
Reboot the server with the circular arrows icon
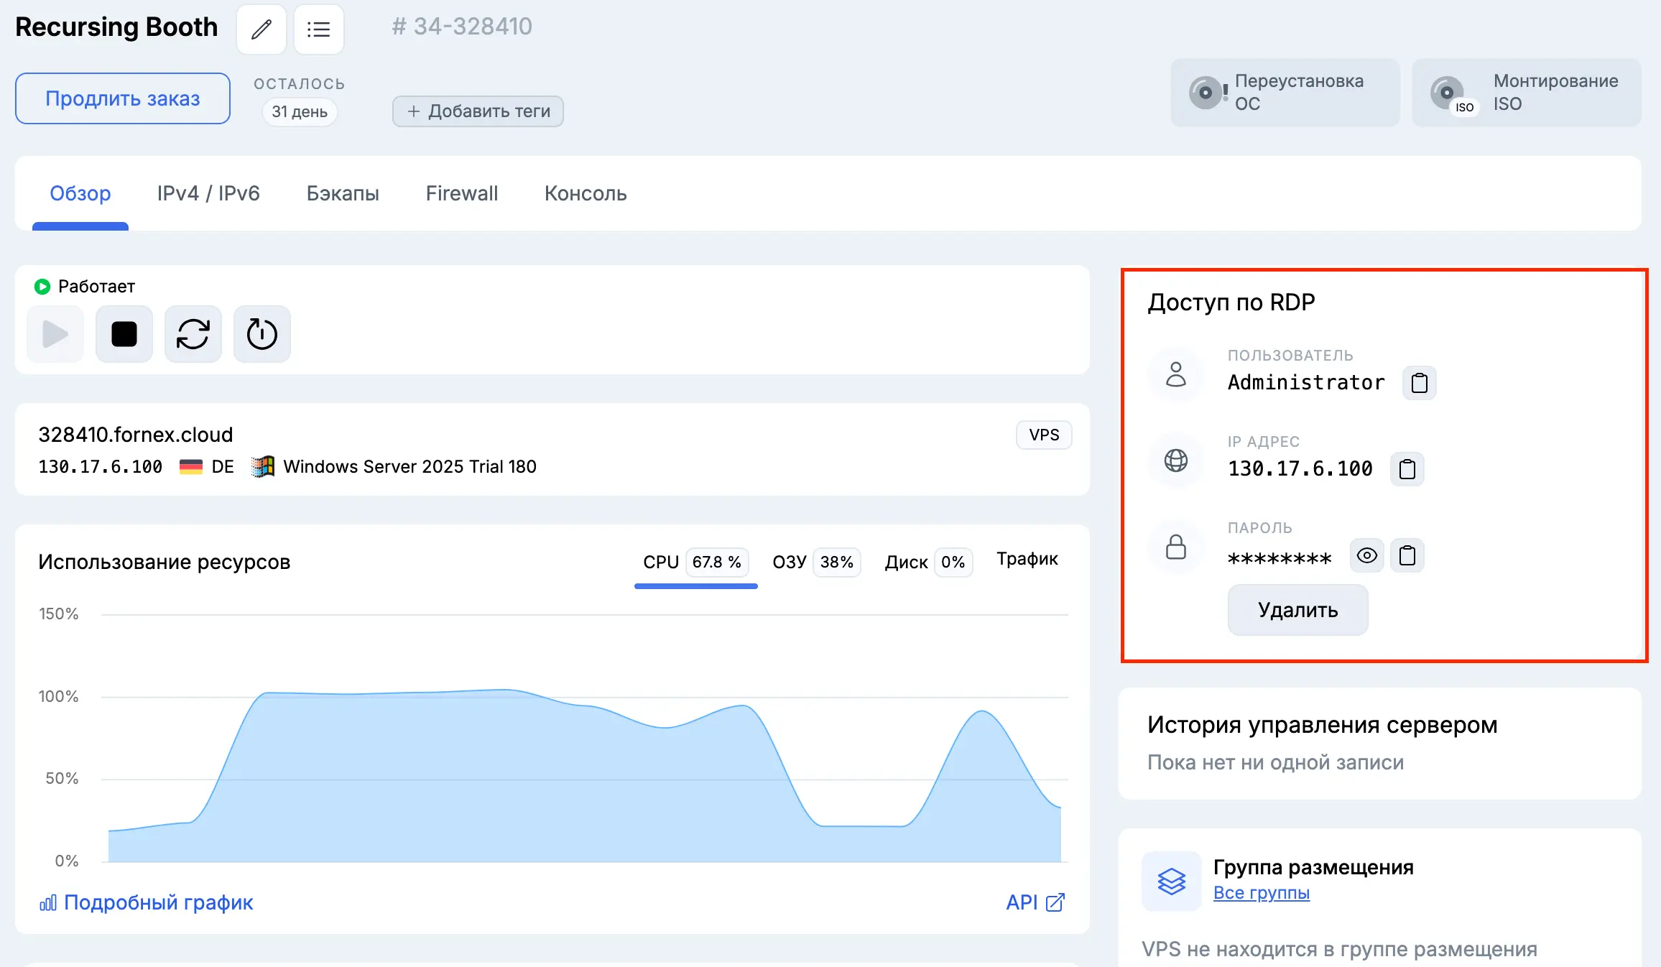(193, 334)
